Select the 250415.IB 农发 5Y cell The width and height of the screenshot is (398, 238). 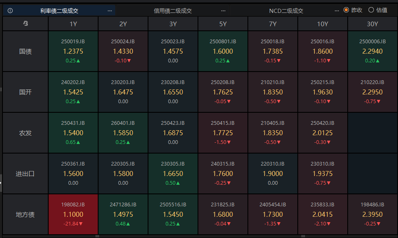[x=223, y=133]
